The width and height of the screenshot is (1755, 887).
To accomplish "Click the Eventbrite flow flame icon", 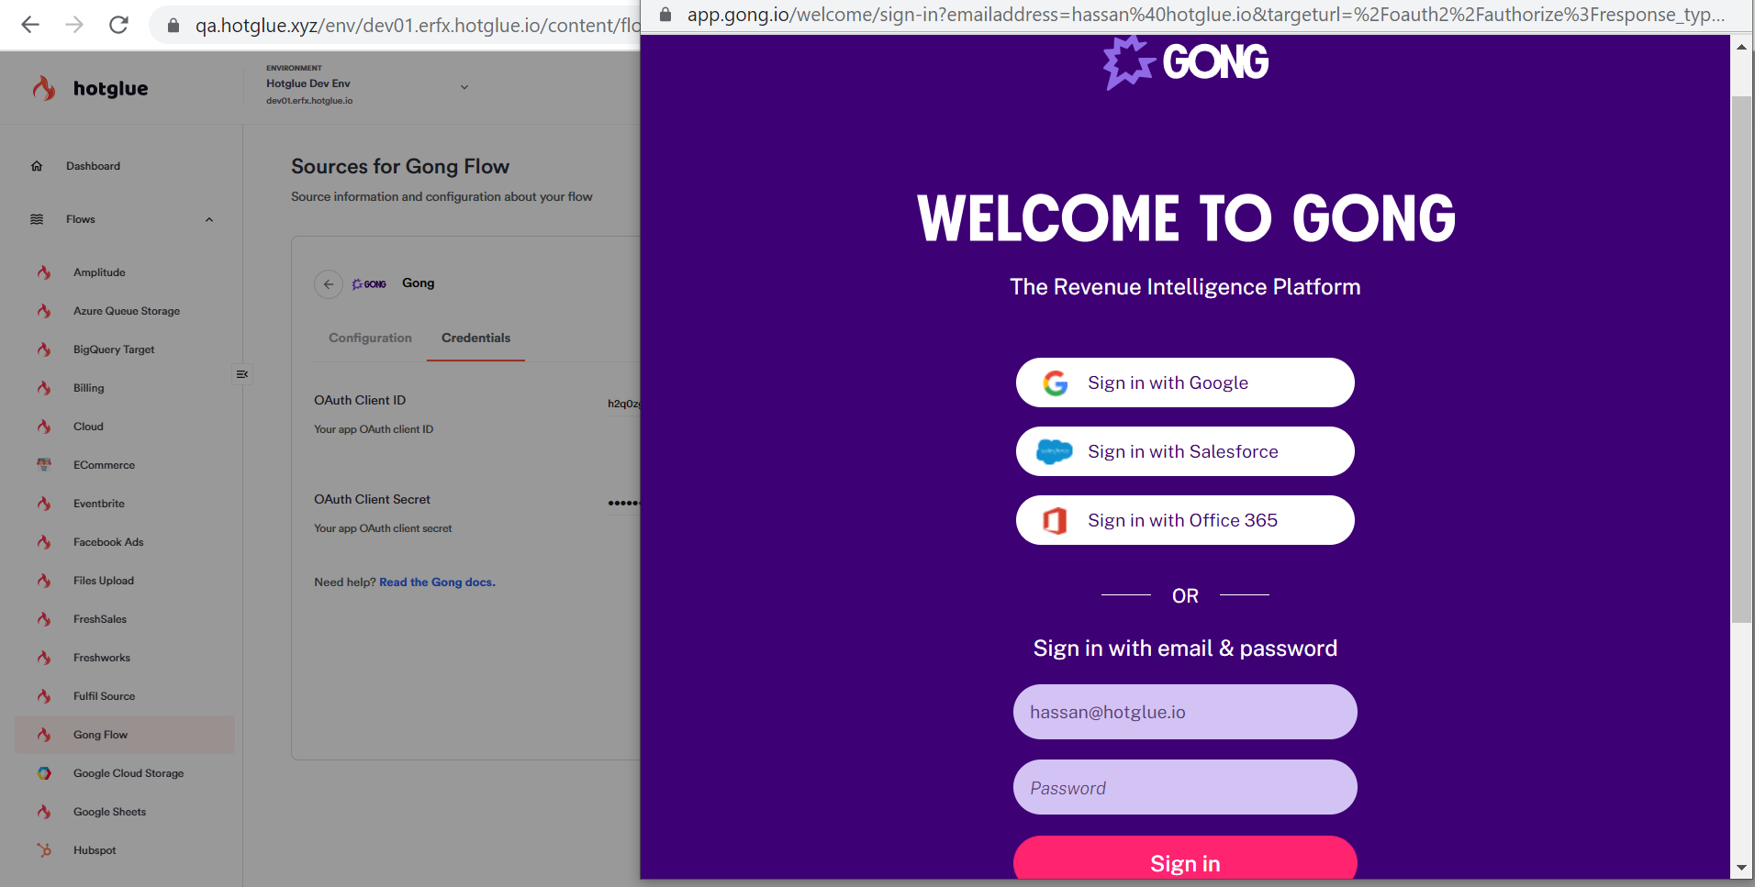I will [44, 504].
